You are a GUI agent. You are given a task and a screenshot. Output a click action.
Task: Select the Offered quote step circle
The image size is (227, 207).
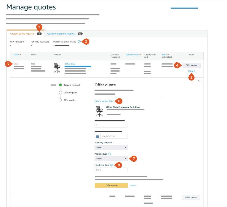click(60, 93)
